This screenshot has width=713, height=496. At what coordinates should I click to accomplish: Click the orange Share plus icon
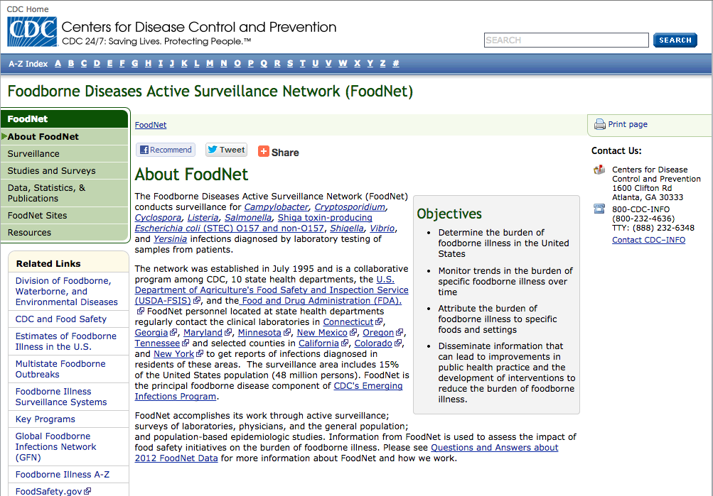(264, 152)
